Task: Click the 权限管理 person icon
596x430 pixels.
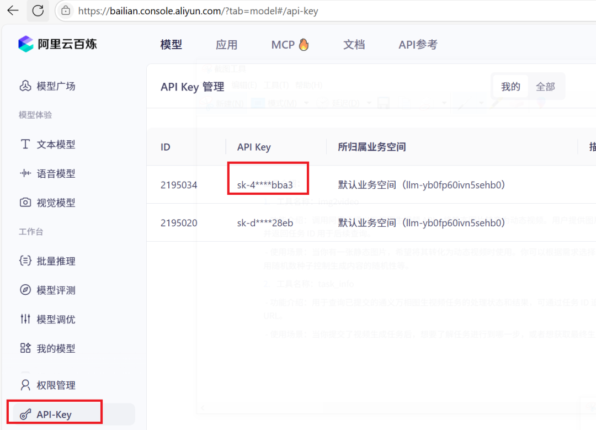Action: (25, 385)
